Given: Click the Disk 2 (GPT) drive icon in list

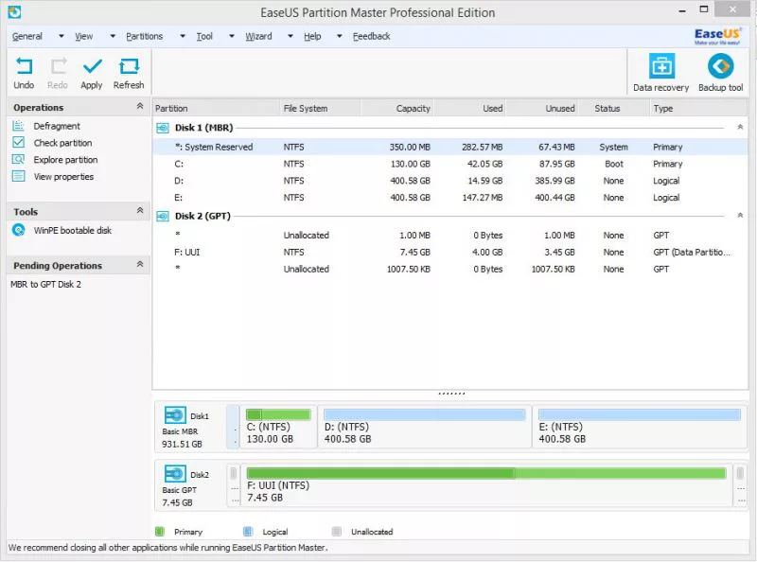Looking at the screenshot, I should [163, 217].
